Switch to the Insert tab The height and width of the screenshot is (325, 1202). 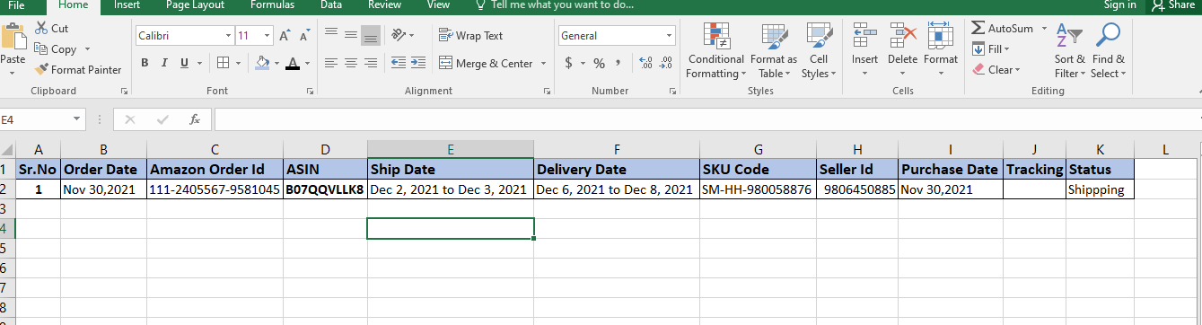coord(127,5)
